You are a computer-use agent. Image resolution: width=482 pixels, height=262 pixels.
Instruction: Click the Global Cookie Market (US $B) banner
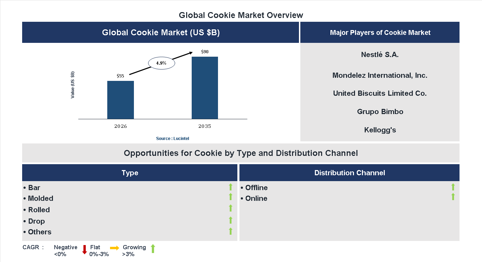click(161, 32)
